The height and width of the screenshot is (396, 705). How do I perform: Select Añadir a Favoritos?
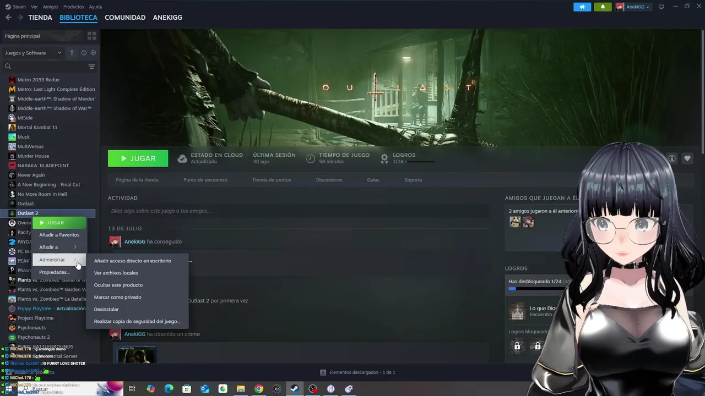tap(59, 235)
